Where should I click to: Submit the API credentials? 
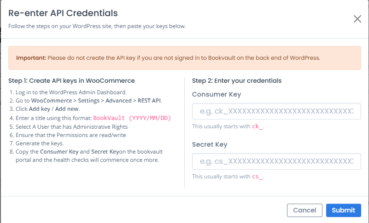pos(343,210)
